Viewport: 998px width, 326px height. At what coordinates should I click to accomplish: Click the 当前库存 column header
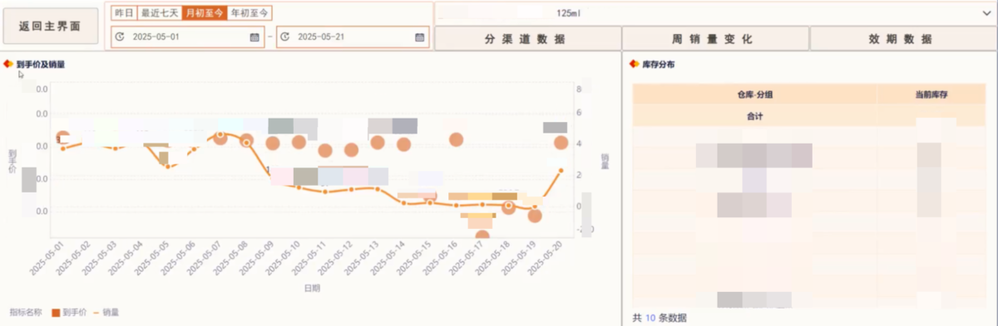[x=931, y=95]
